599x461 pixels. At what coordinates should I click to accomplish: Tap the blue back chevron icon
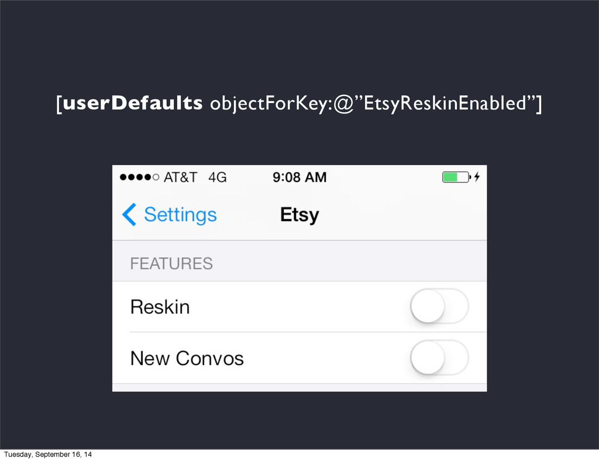(129, 214)
